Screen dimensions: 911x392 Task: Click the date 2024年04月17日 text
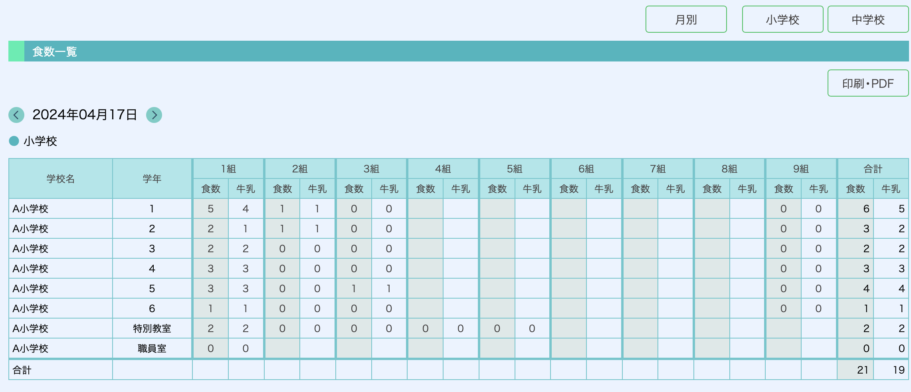tap(85, 115)
